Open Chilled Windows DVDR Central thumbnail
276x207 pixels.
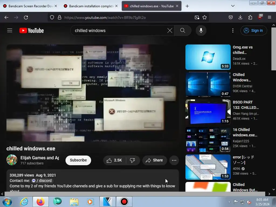click(208, 85)
